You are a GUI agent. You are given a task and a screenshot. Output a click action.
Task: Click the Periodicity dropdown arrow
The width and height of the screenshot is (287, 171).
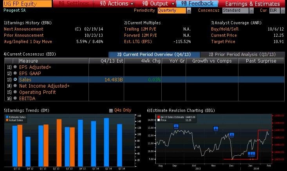(189, 11)
